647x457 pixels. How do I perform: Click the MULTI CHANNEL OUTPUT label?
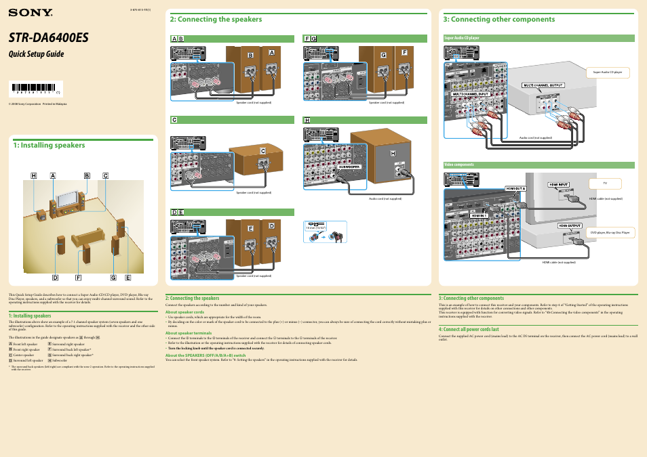(x=543, y=85)
